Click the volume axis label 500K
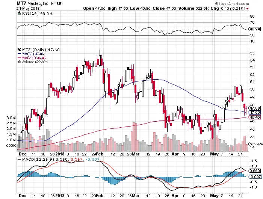Screen dimensions: 263x199 (x=11, y=146)
